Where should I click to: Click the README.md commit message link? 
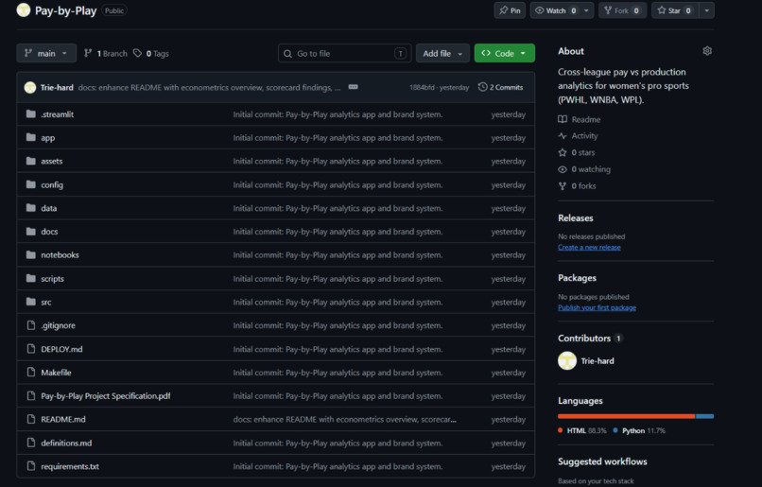coord(344,419)
